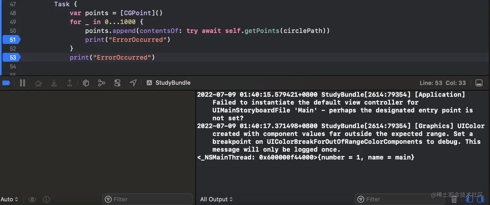Click the Step Out debug icon
490x205 pixels.
click(x=69, y=83)
